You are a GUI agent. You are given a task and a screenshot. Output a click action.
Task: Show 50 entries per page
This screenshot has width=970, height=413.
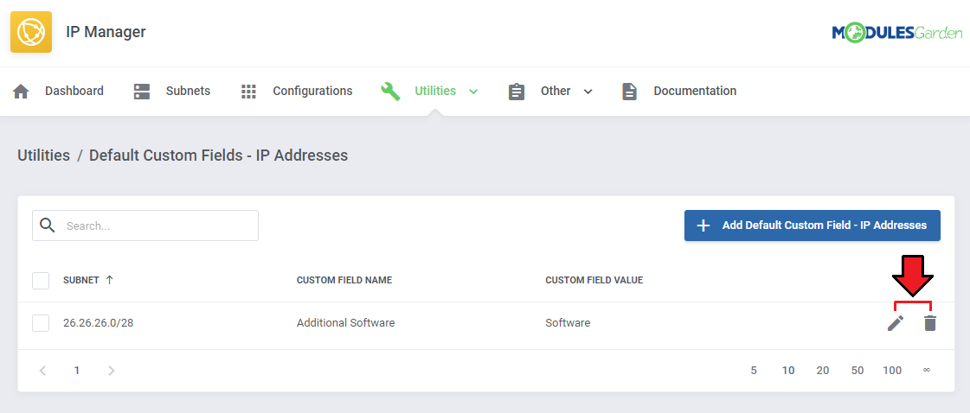pyautogui.click(x=858, y=371)
